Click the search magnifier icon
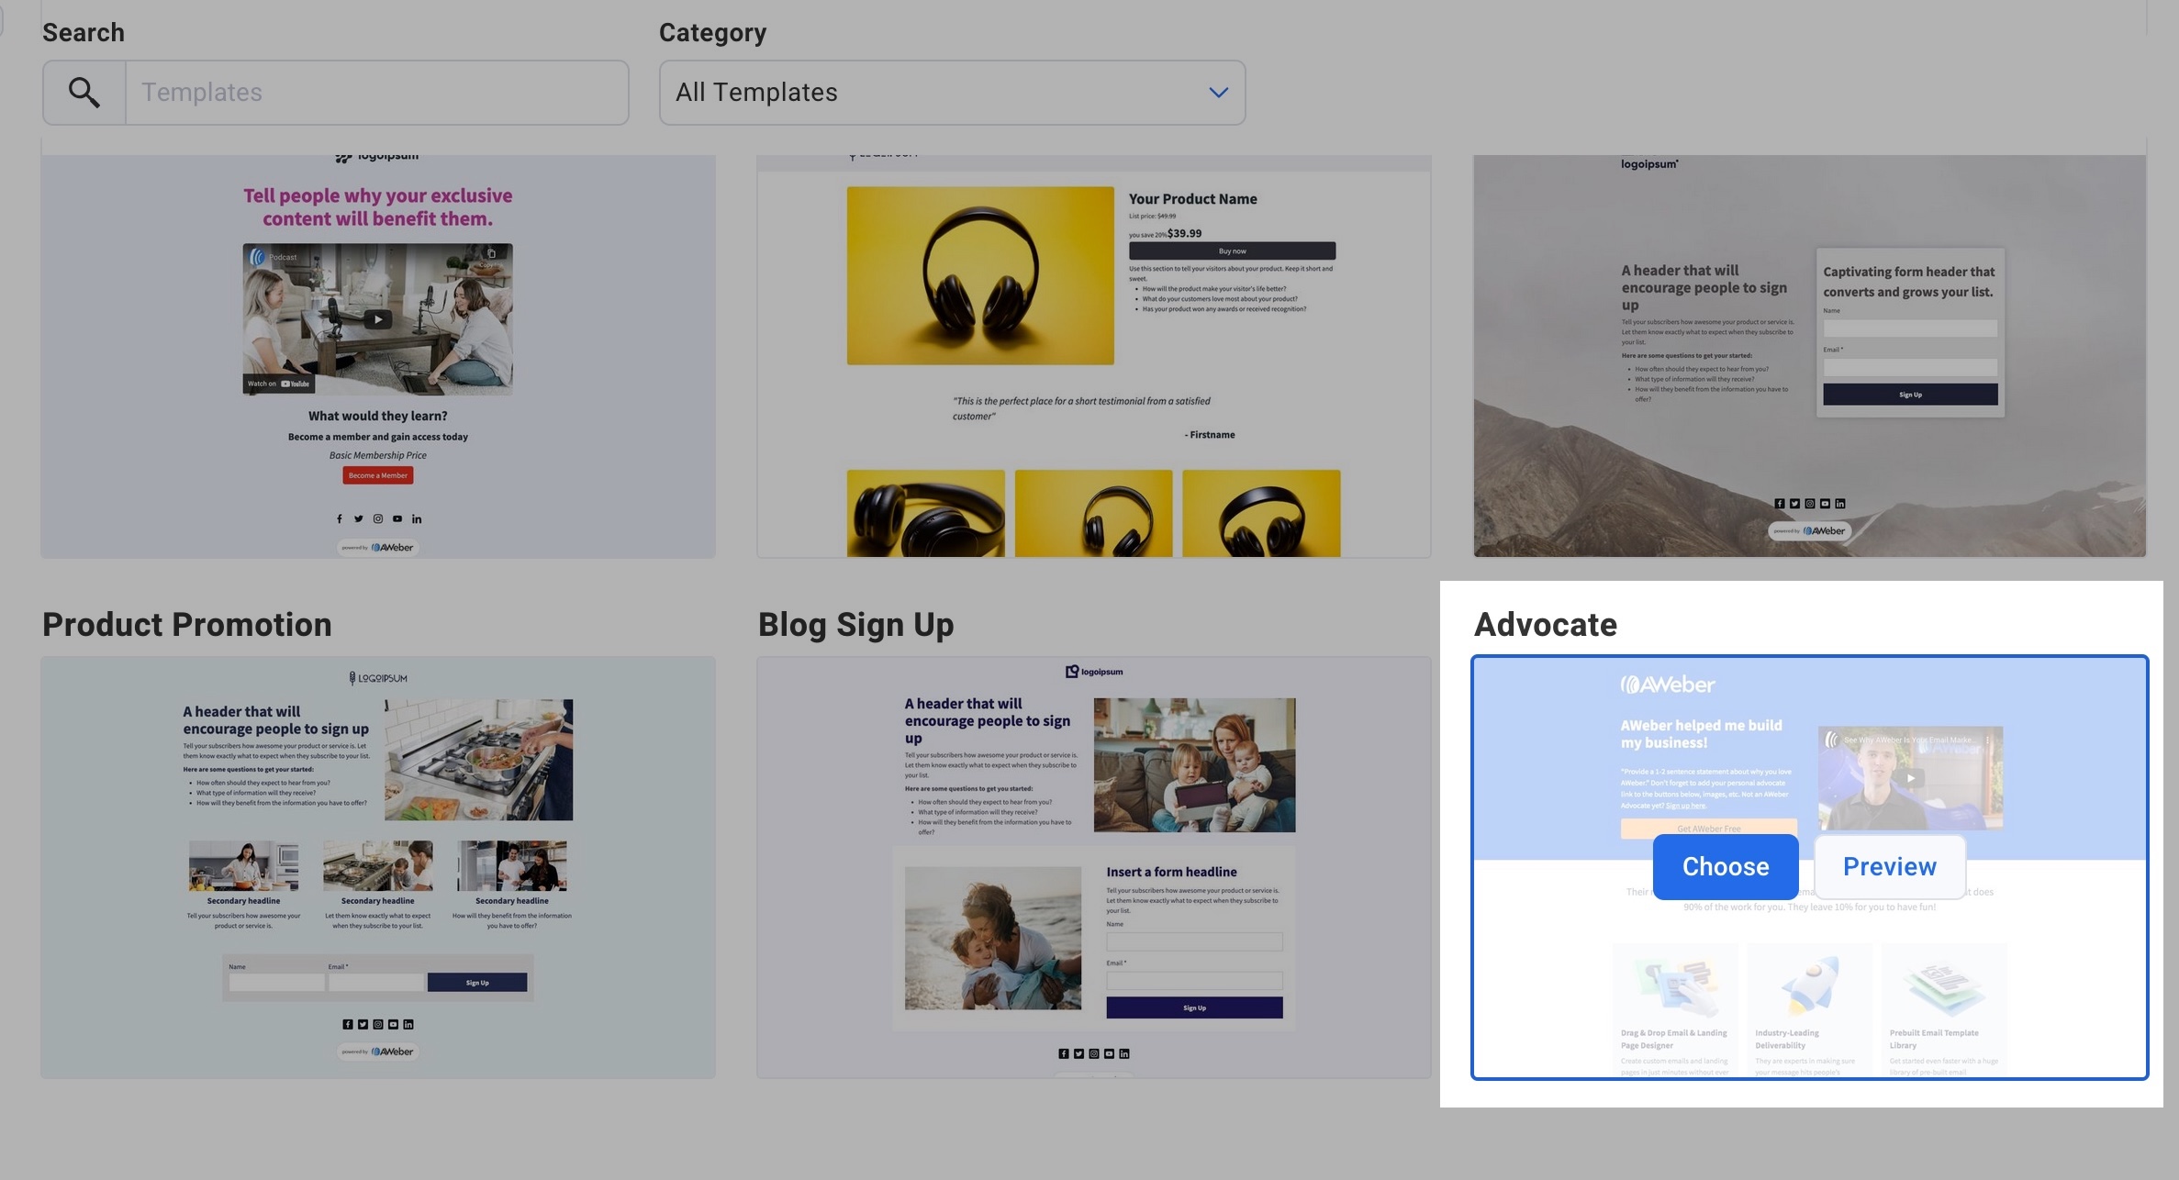This screenshot has height=1180, width=2179. (x=84, y=93)
